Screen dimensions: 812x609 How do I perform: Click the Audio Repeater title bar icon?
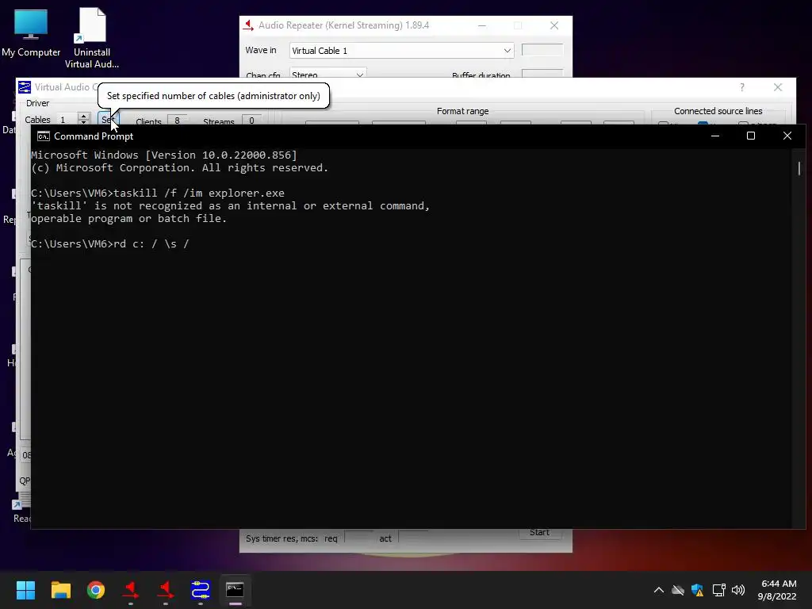[x=248, y=25]
